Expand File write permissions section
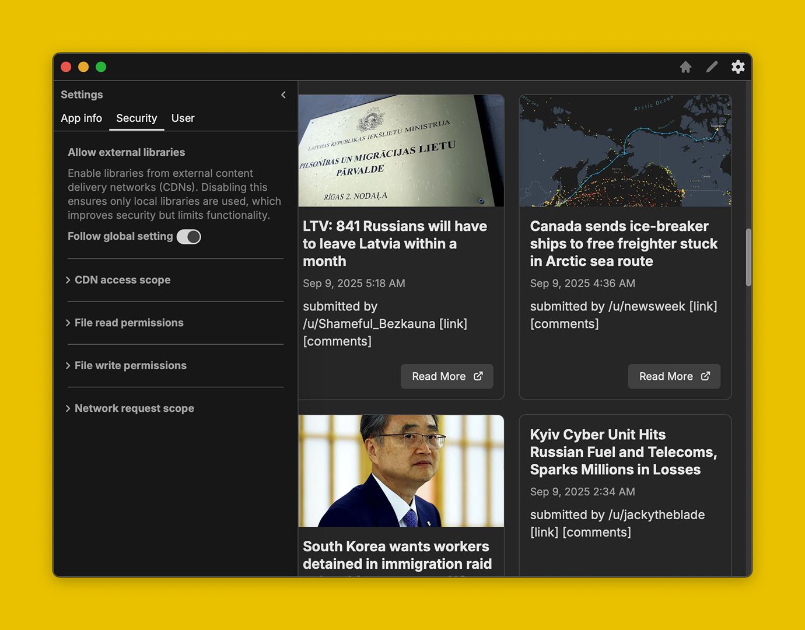 (130, 366)
